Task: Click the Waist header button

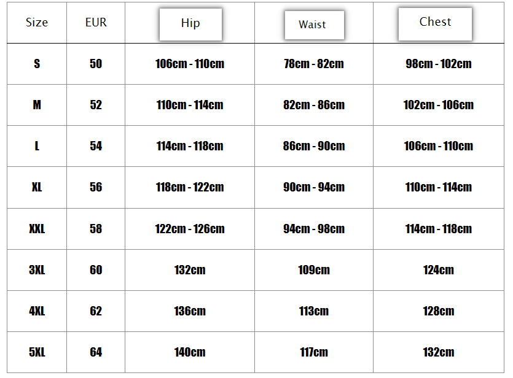Action: pyautogui.click(x=314, y=25)
